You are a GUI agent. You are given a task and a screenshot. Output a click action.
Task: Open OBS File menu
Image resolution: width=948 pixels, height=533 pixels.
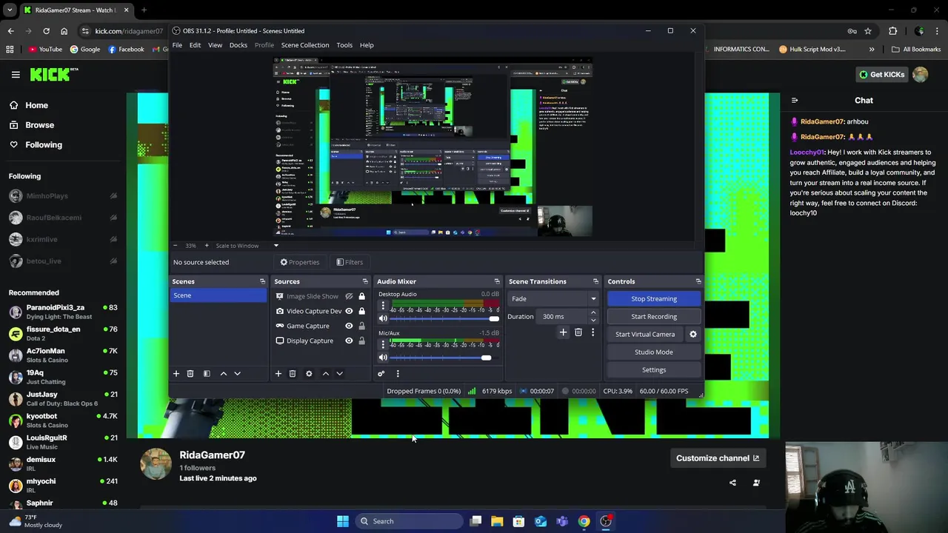177,45
